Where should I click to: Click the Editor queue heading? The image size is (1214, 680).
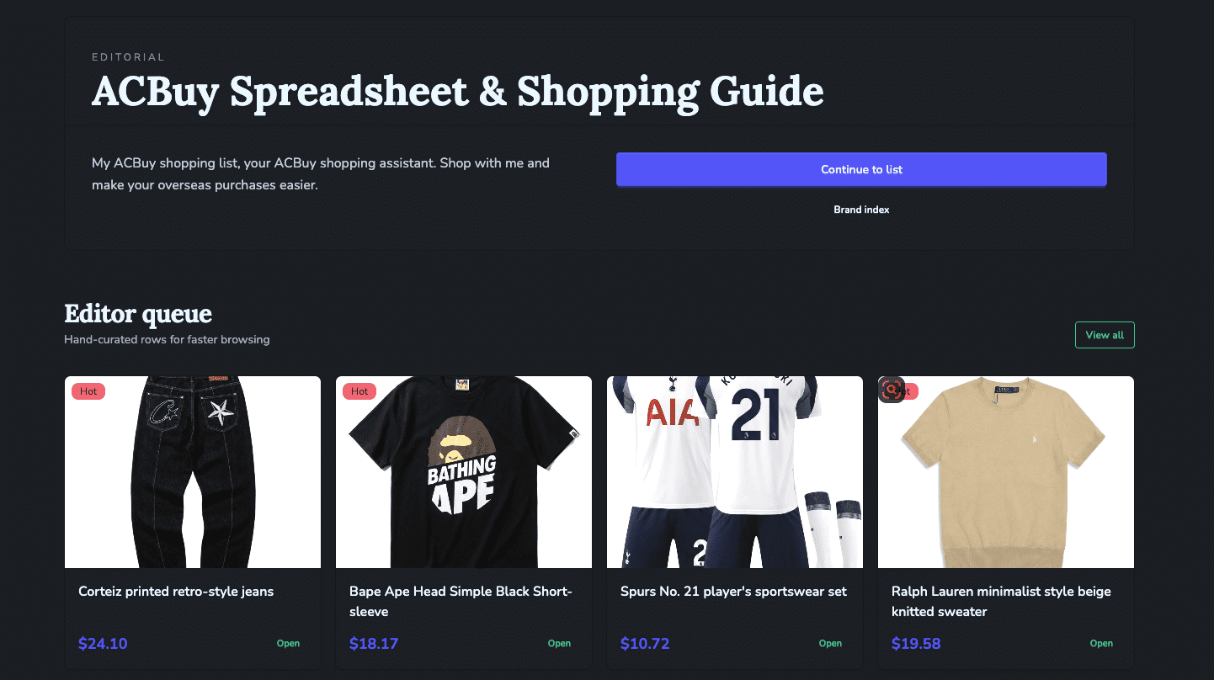(138, 314)
